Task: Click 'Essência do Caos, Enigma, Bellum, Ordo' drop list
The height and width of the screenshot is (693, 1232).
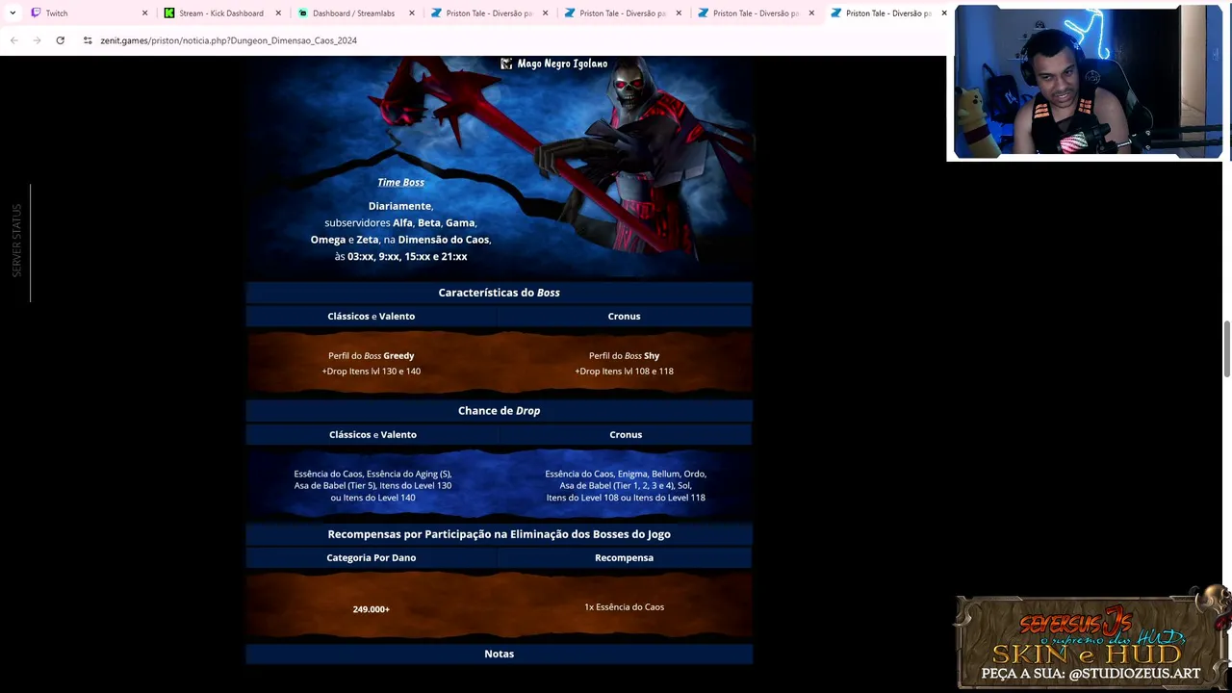Action: coord(626,486)
